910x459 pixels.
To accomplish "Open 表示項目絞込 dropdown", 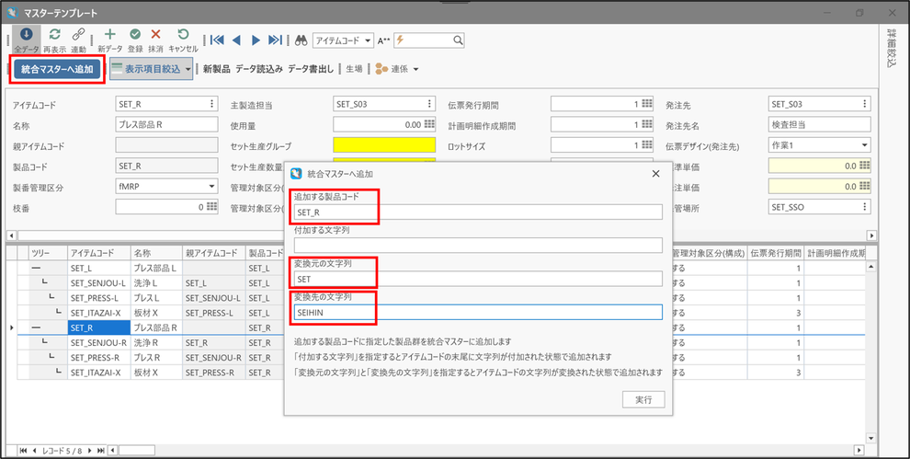I will 188,69.
